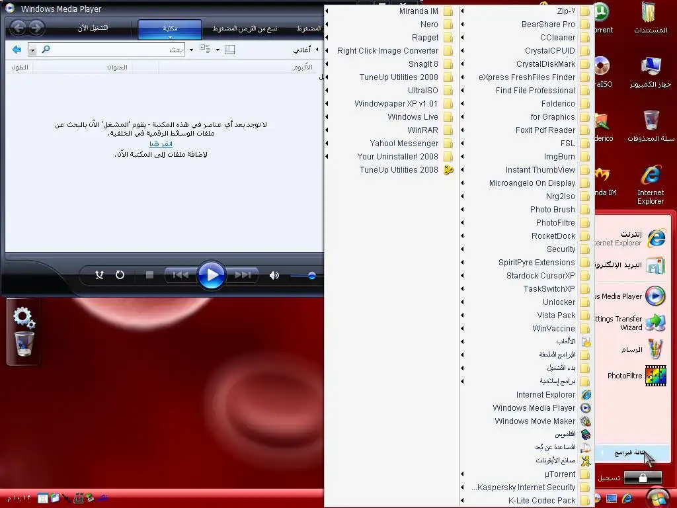Viewport: 677px width, 508px height.
Task: Open القاموس dictionary program icon
Action: [x=586, y=434]
